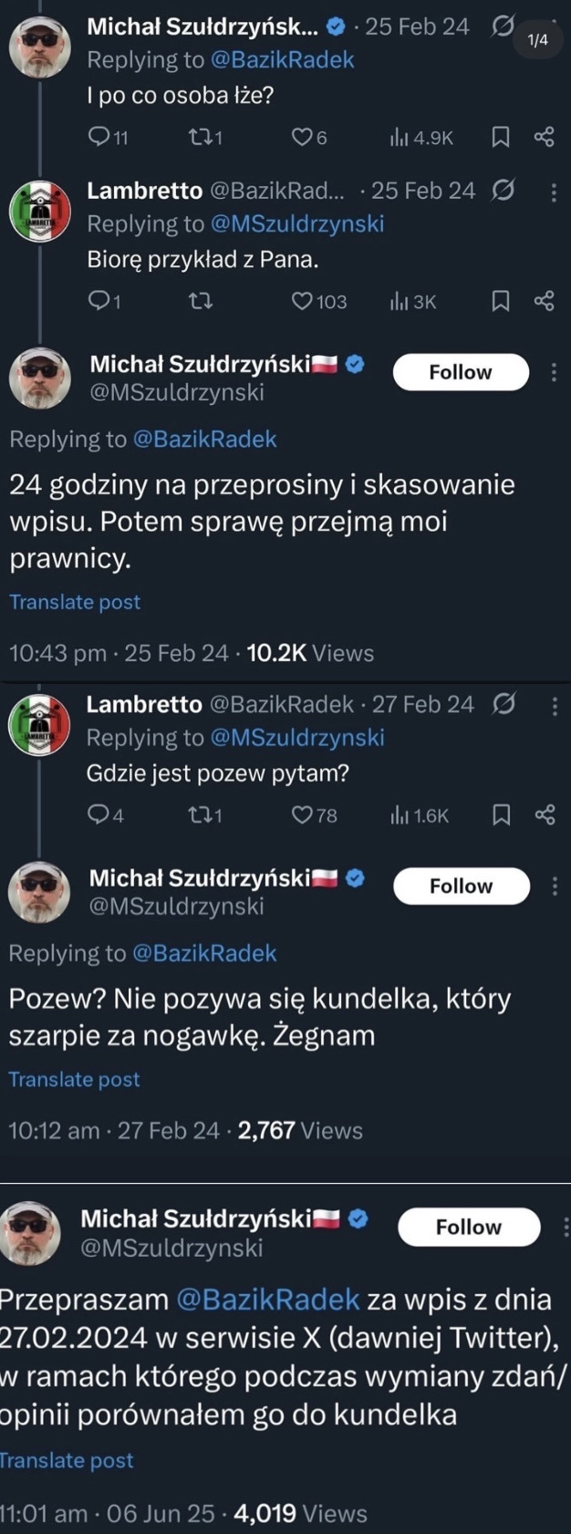This screenshot has width=571, height=1534.
Task: Translate the "24 godziny na przeprosiny" post
Action: (x=75, y=602)
